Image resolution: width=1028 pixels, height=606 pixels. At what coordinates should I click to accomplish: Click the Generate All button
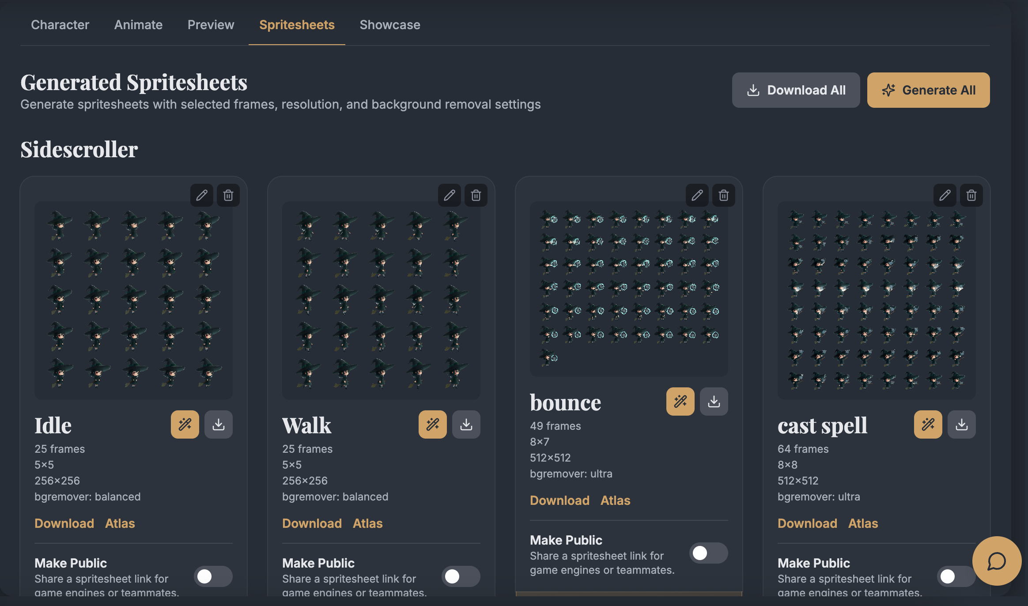pyautogui.click(x=929, y=90)
